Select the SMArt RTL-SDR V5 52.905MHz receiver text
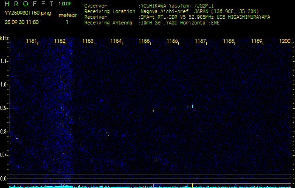The width and height of the screenshot is (295, 188). click(205, 17)
